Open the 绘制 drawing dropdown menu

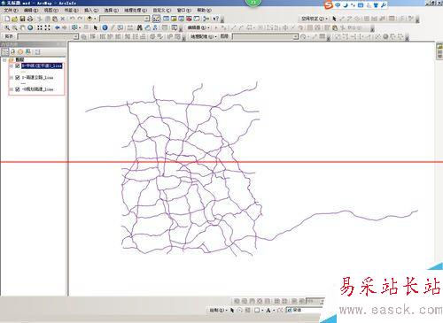point(218,310)
